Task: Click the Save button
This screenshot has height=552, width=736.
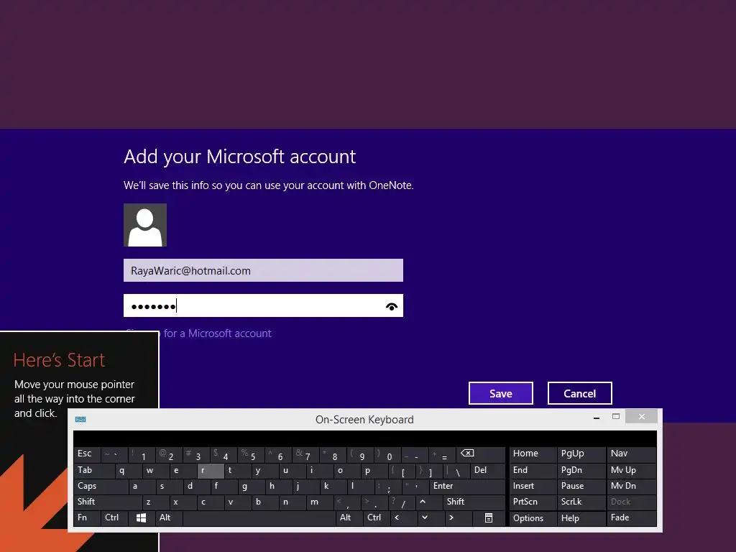Action: click(500, 393)
